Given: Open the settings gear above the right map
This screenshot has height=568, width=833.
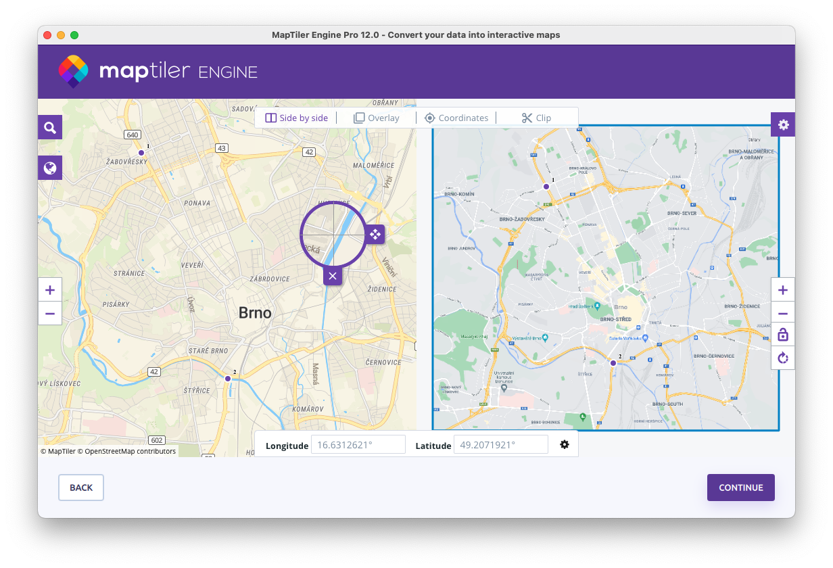Looking at the screenshot, I should pyautogui.click(x=783, y=124).
